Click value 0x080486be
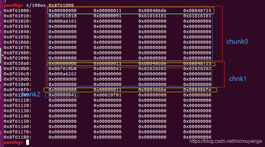 click(x=152, y=90)
